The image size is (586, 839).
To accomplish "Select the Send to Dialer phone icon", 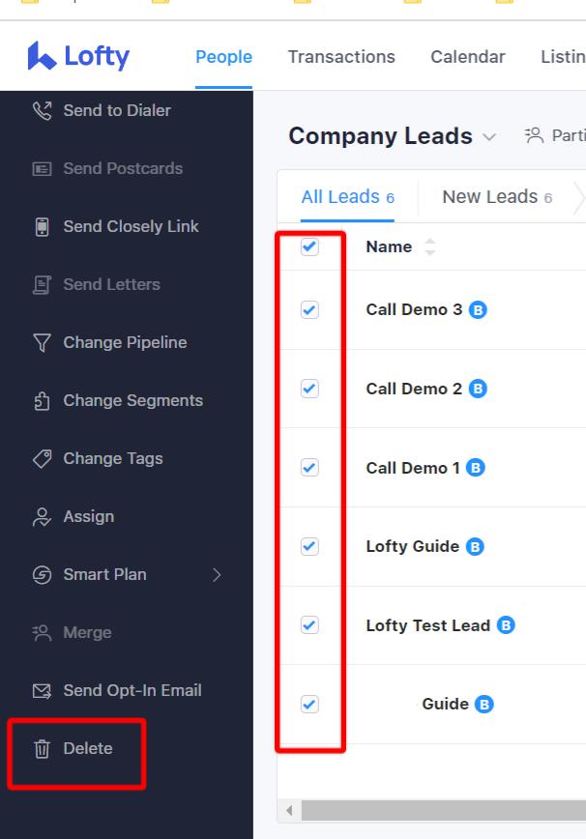I will click(x=43, y=110).
